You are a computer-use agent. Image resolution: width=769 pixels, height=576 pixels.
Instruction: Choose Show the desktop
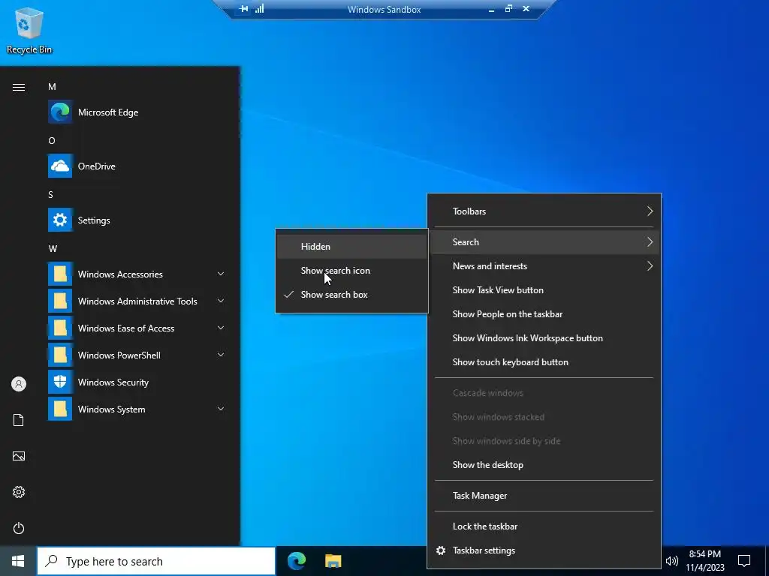[x=544, y=465]
